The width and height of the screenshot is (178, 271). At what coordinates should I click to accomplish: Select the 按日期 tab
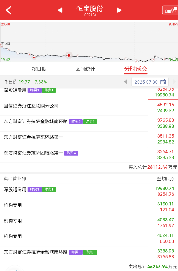[x=39, y=69]
